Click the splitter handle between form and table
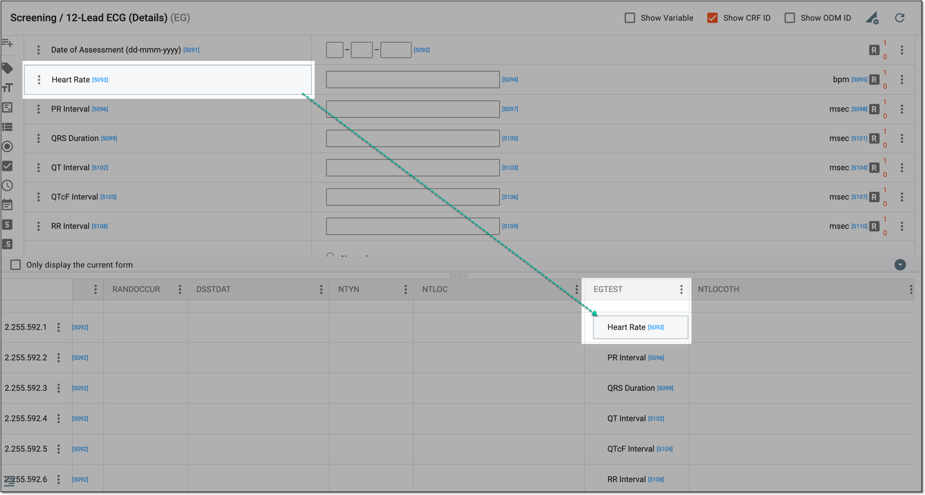Viewport: 925px width, 495px height. coord(458,276)
